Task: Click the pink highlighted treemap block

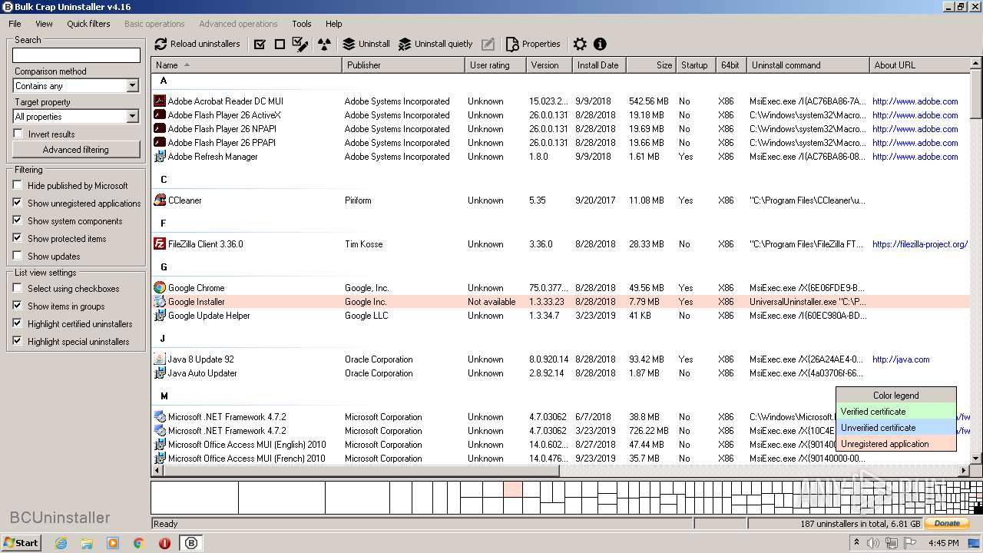Action: pos(512,488)
